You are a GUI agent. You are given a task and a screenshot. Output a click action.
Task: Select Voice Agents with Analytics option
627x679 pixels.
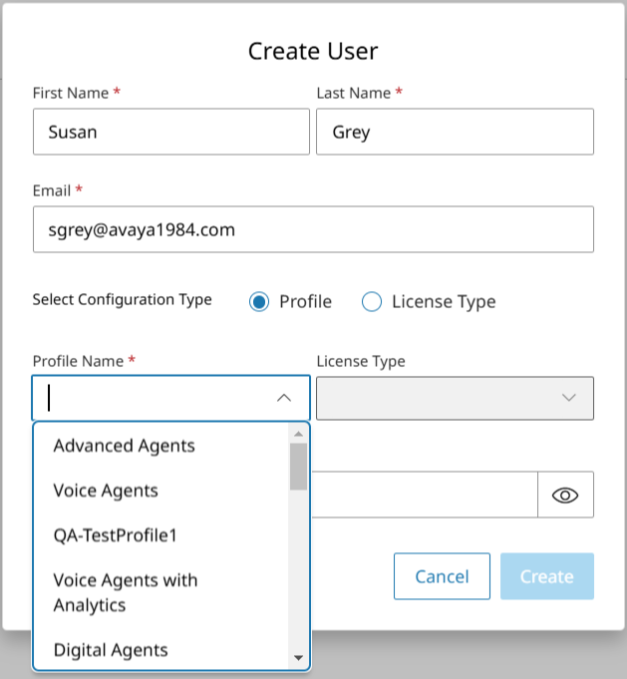[x=160, y=592]
